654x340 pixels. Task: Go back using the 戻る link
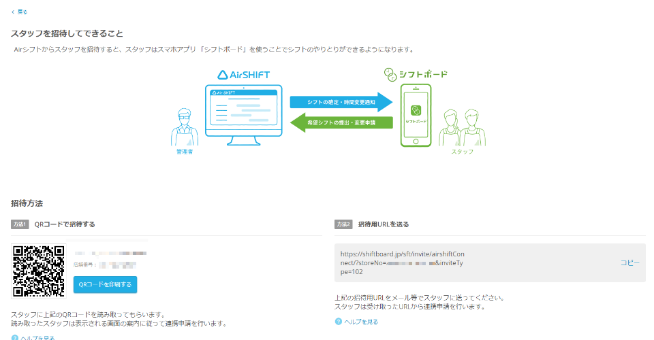coord(22,12)
